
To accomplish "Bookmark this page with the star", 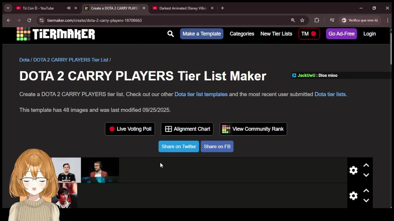I will [302, 20].
